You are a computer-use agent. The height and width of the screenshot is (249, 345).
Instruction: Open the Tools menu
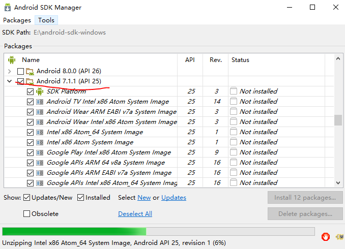click(46, 20)
